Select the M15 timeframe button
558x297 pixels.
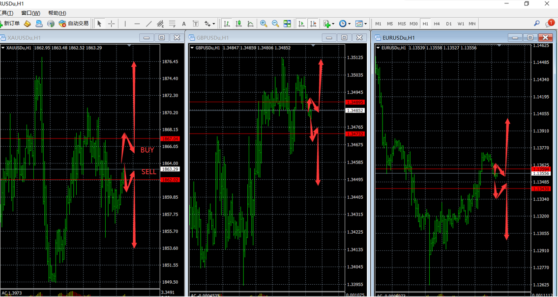[x=402, y=24]
